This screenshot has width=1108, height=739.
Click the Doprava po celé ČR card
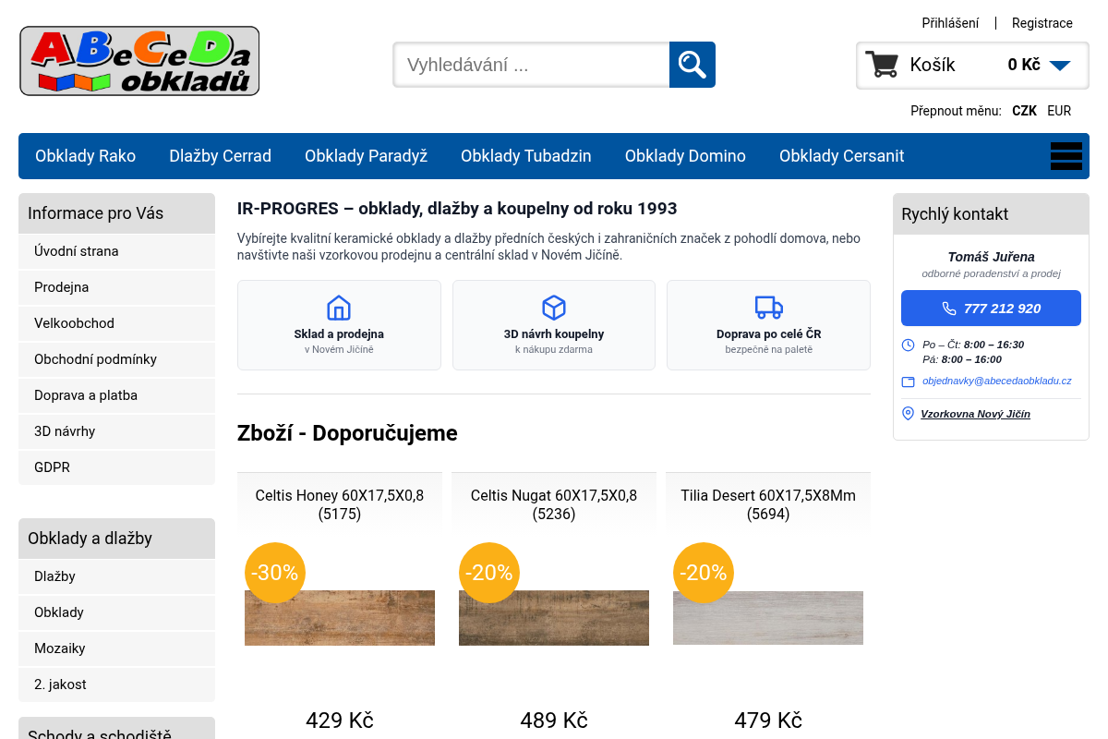tap(768, 325)
